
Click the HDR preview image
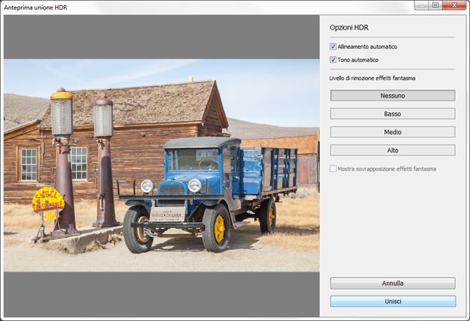[x=162, y=165]
